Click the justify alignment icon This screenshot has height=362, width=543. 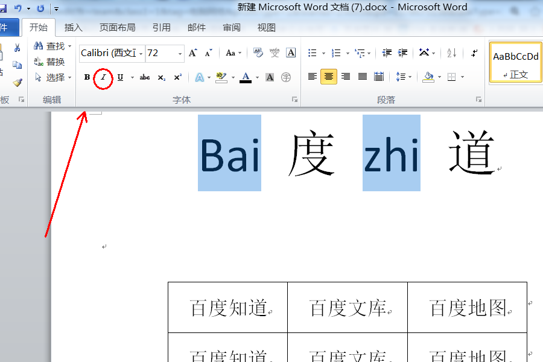click(362, 77)
